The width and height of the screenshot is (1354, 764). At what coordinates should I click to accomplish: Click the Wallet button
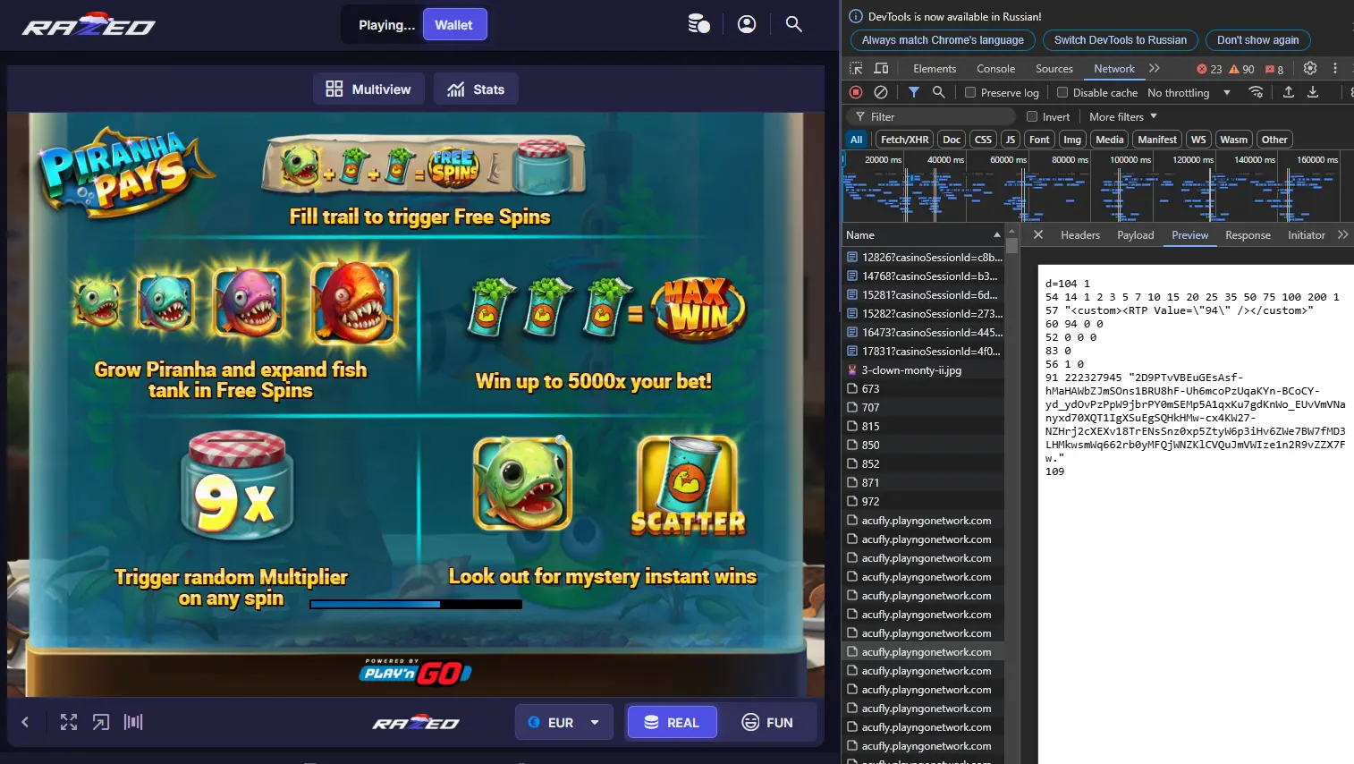(454, 24)
